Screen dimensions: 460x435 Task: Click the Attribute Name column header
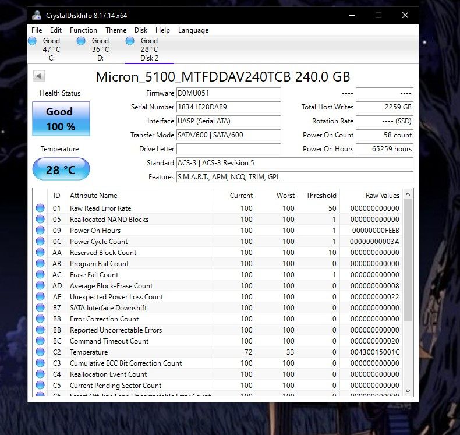click(x=140, y=196)
